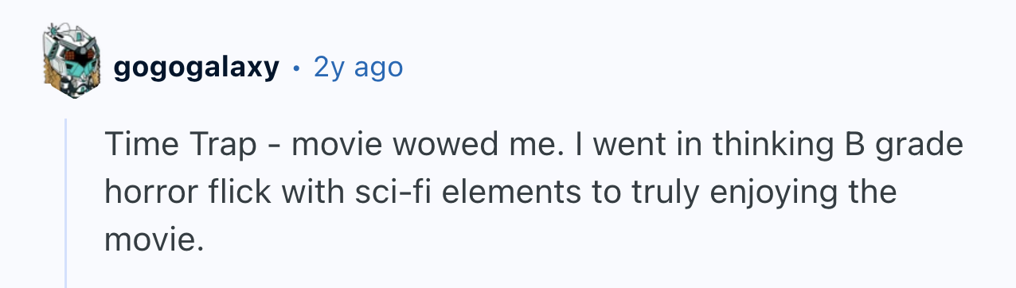Click the word "sci-fi" in comment
The height and width of the screenshot is (288, 1016).
[386, 193]
